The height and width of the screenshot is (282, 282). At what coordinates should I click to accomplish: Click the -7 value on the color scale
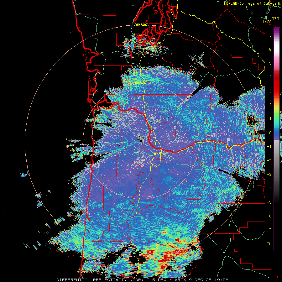269,230
